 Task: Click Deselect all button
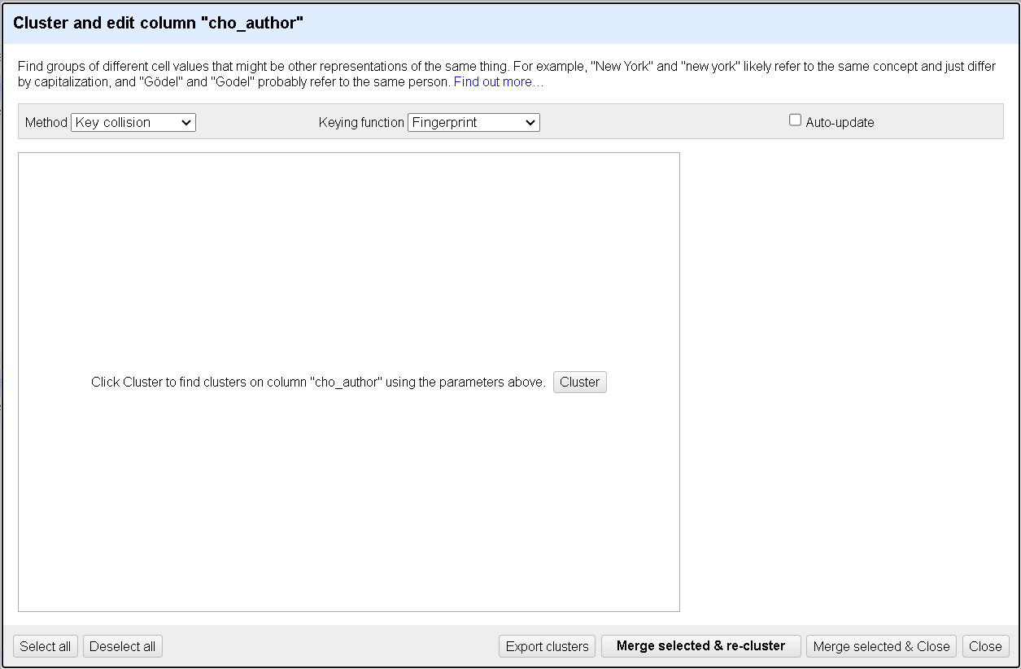[x=123, y=646]
